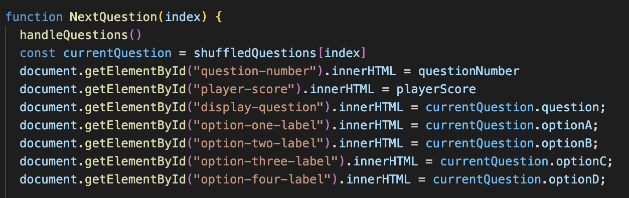Click the currentQuestion.question property
This screenshot has height=198, width=629.
512,107
